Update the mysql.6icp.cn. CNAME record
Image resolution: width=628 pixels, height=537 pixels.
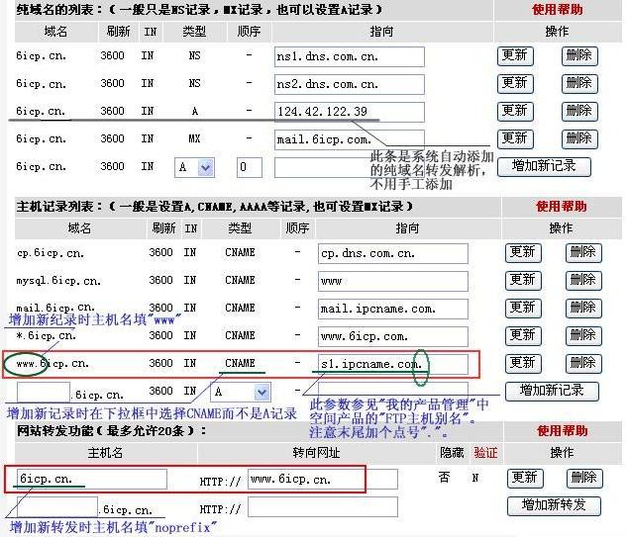523,280
